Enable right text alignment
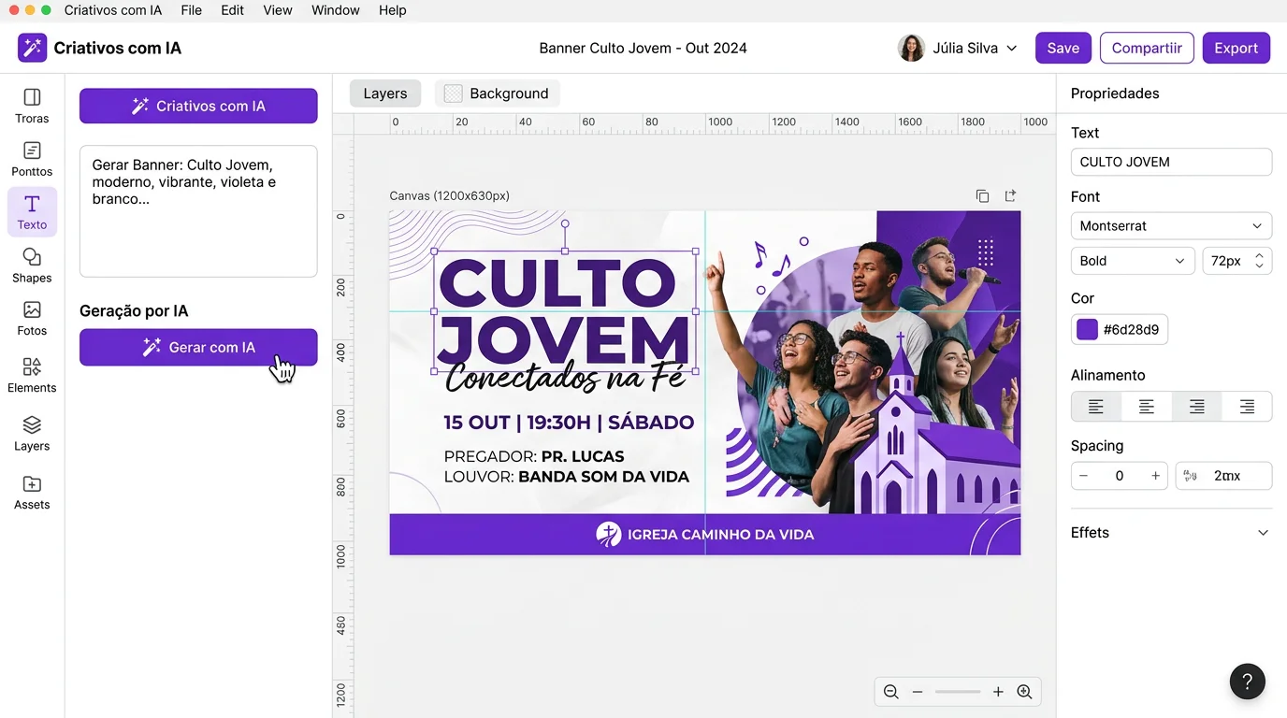The width and height of the screenshot is (1287, 718). [x=1196, y=406]
